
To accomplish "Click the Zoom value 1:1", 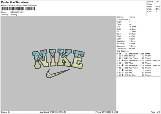I will [156, 11].
